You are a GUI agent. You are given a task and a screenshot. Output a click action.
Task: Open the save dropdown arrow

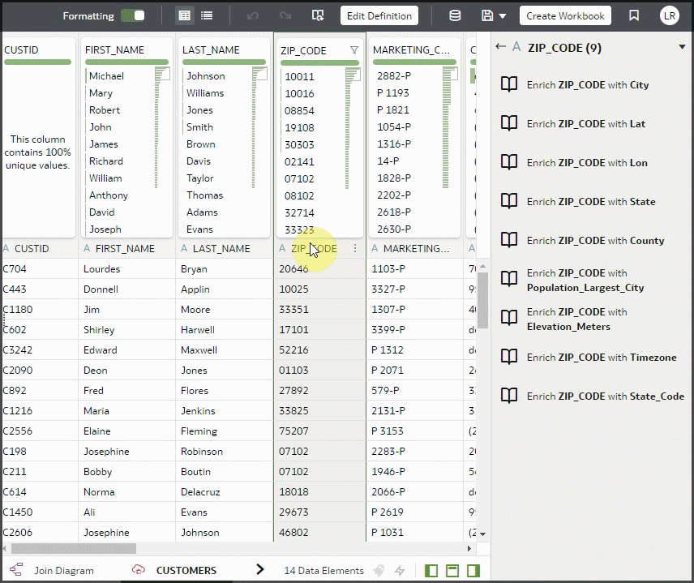click(x=503, y=16)
